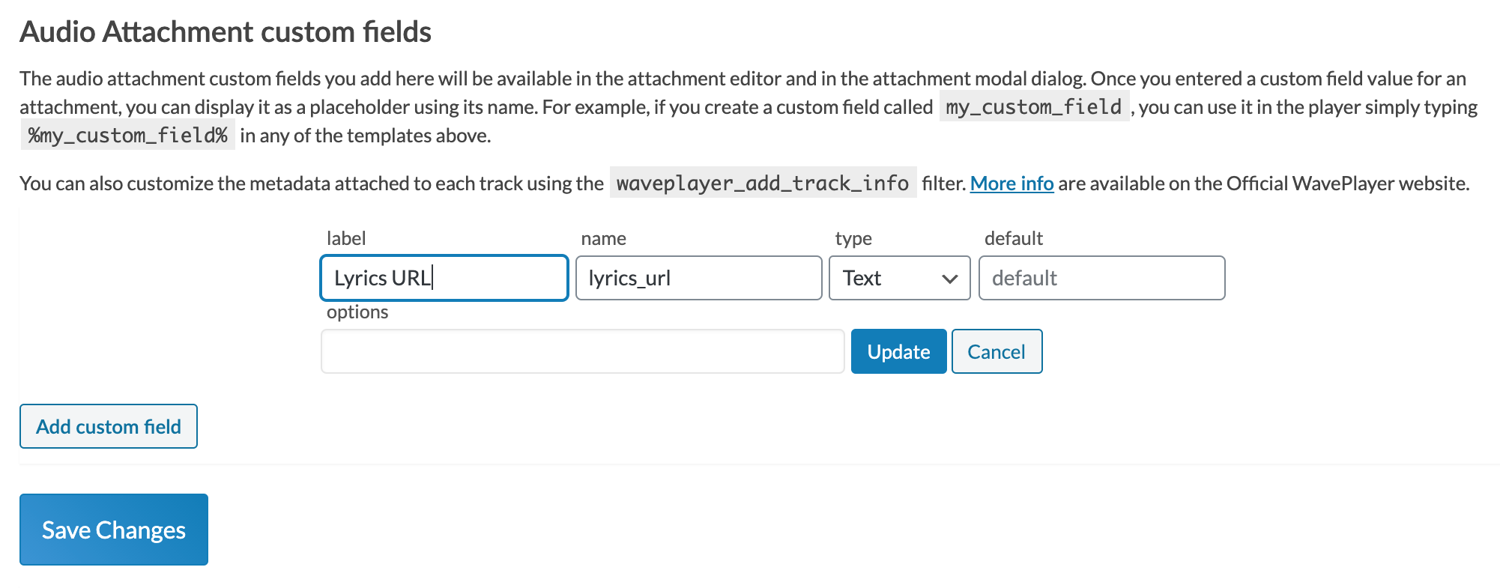Select the empty options text box
This screenshot has height=588, width=1500.
582,351
